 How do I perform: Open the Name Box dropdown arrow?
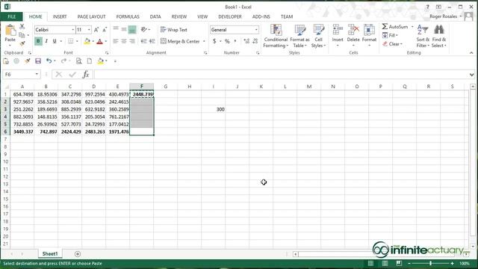tap(37, 74)
